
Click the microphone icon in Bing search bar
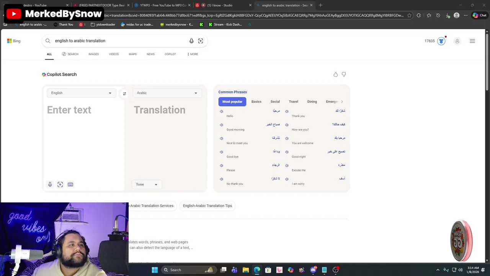pyautogui.click(x=191, y=41)
